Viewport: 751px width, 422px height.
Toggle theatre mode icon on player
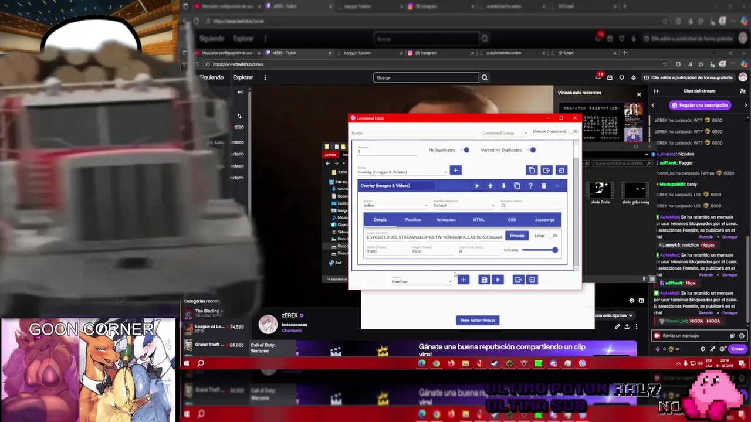click(x=641, y=301)
